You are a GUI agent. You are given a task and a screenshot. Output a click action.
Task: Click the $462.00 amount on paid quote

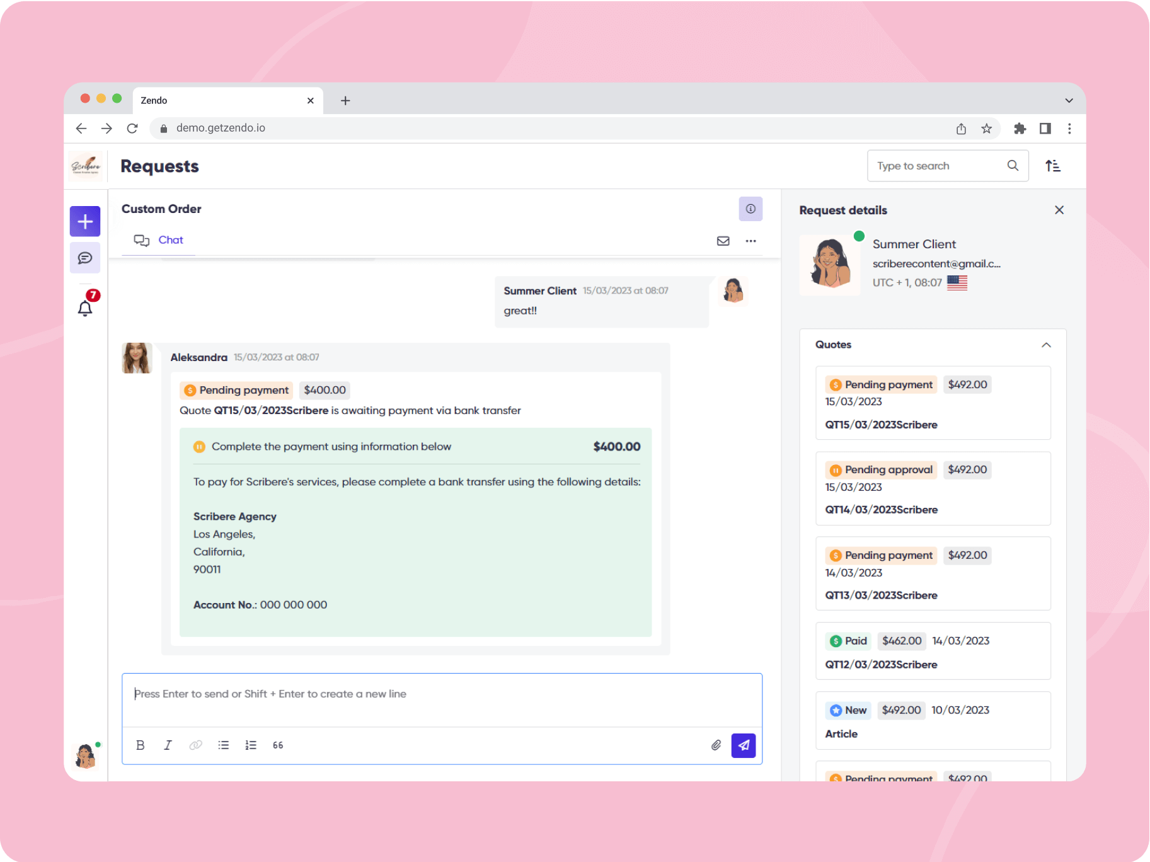(902, 641)
